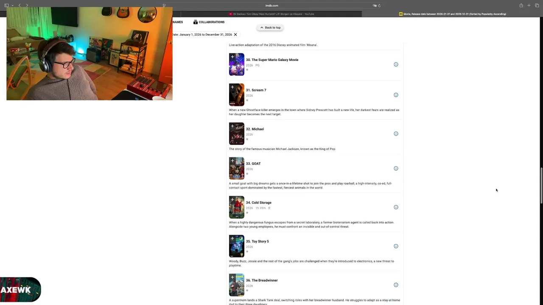This screenshot has width=543, height=305.
Task: Open the Toy Story 5 title link
Action: (x=258, y=241)
